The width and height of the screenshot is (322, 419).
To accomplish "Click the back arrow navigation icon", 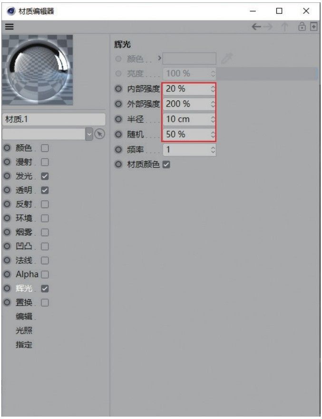I will [x=256, y=27].
